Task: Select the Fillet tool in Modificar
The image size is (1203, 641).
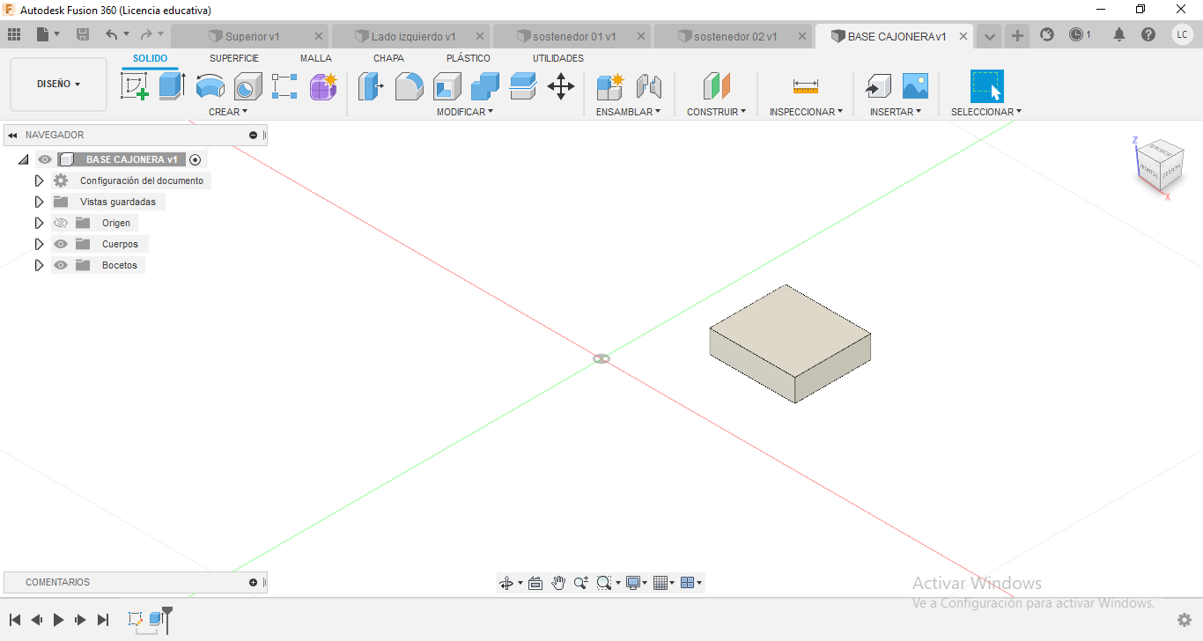Action: [409, 86]
